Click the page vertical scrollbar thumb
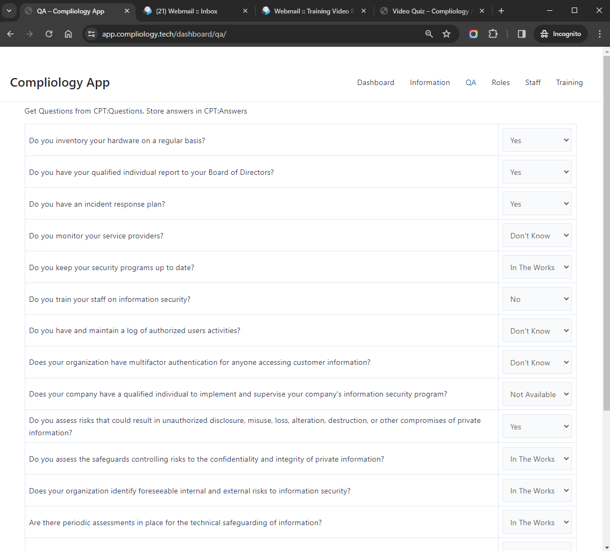This screenshot has width=610, height=551. coord(606,232)
